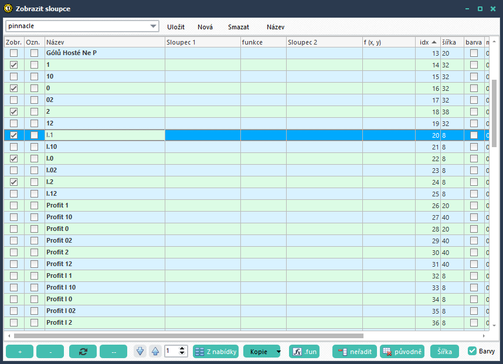This screenshot has width=503, height=364.
Task: Uncheck Zobr. checkbox for row 0
Action: click(x=14, y=88)
